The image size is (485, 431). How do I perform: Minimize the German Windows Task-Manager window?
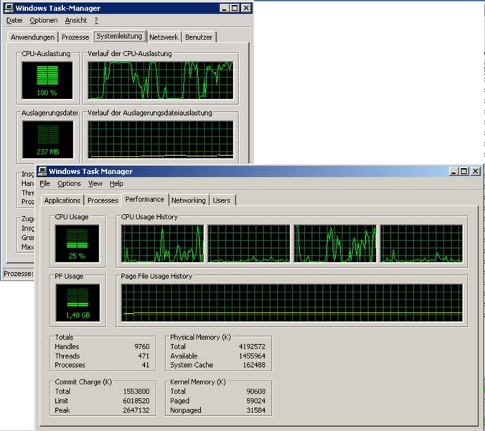pos(225,8)
